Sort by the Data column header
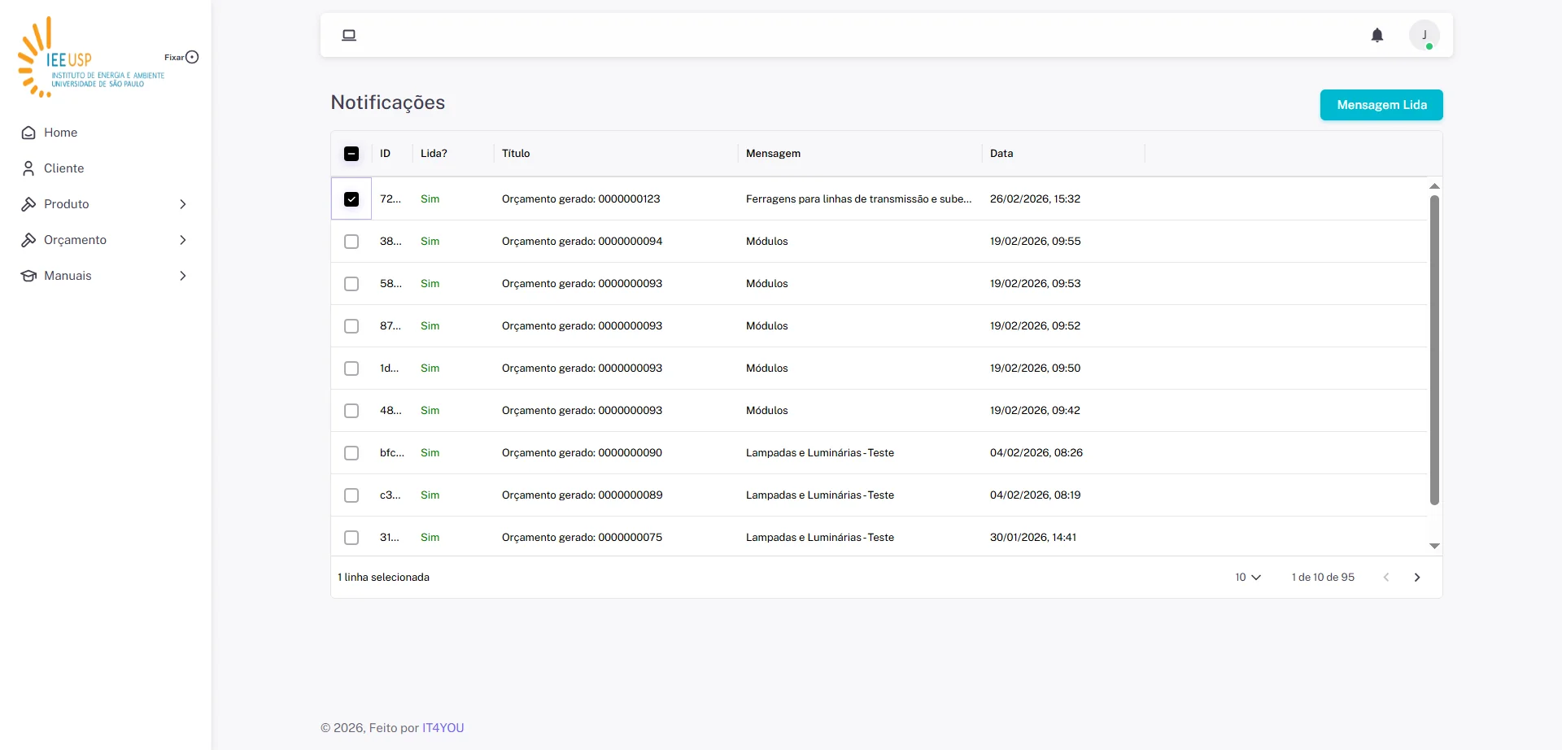Image resolution: width=1562 pixels, height=750 pixels. click(1001, 154)
